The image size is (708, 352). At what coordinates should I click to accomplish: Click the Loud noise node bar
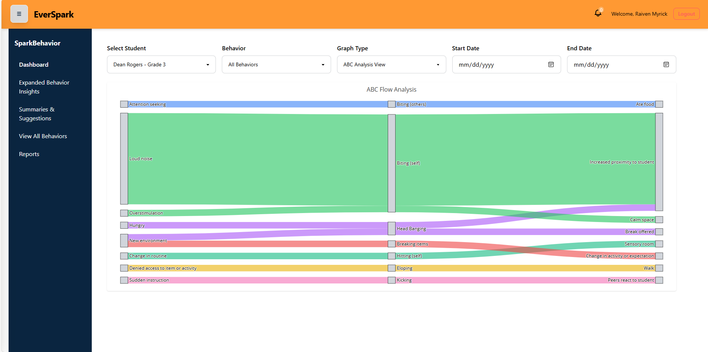(124, 159)
